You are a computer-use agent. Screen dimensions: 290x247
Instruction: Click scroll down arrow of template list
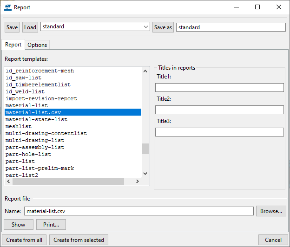coord(145,173)
